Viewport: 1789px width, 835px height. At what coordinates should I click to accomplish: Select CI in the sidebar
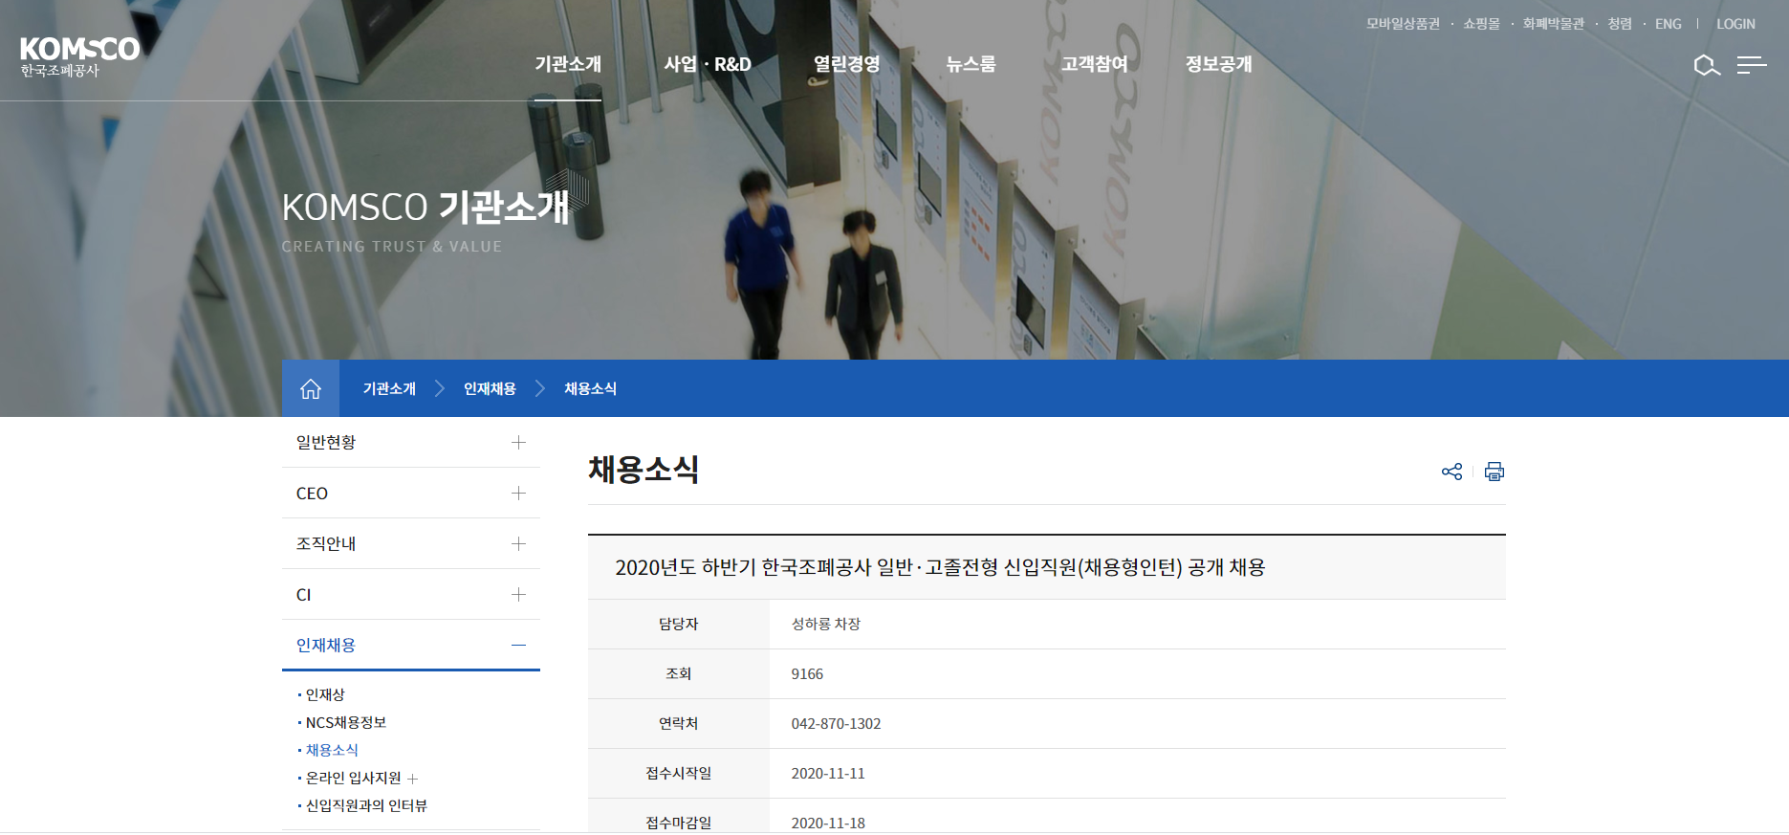pos(303,595)
